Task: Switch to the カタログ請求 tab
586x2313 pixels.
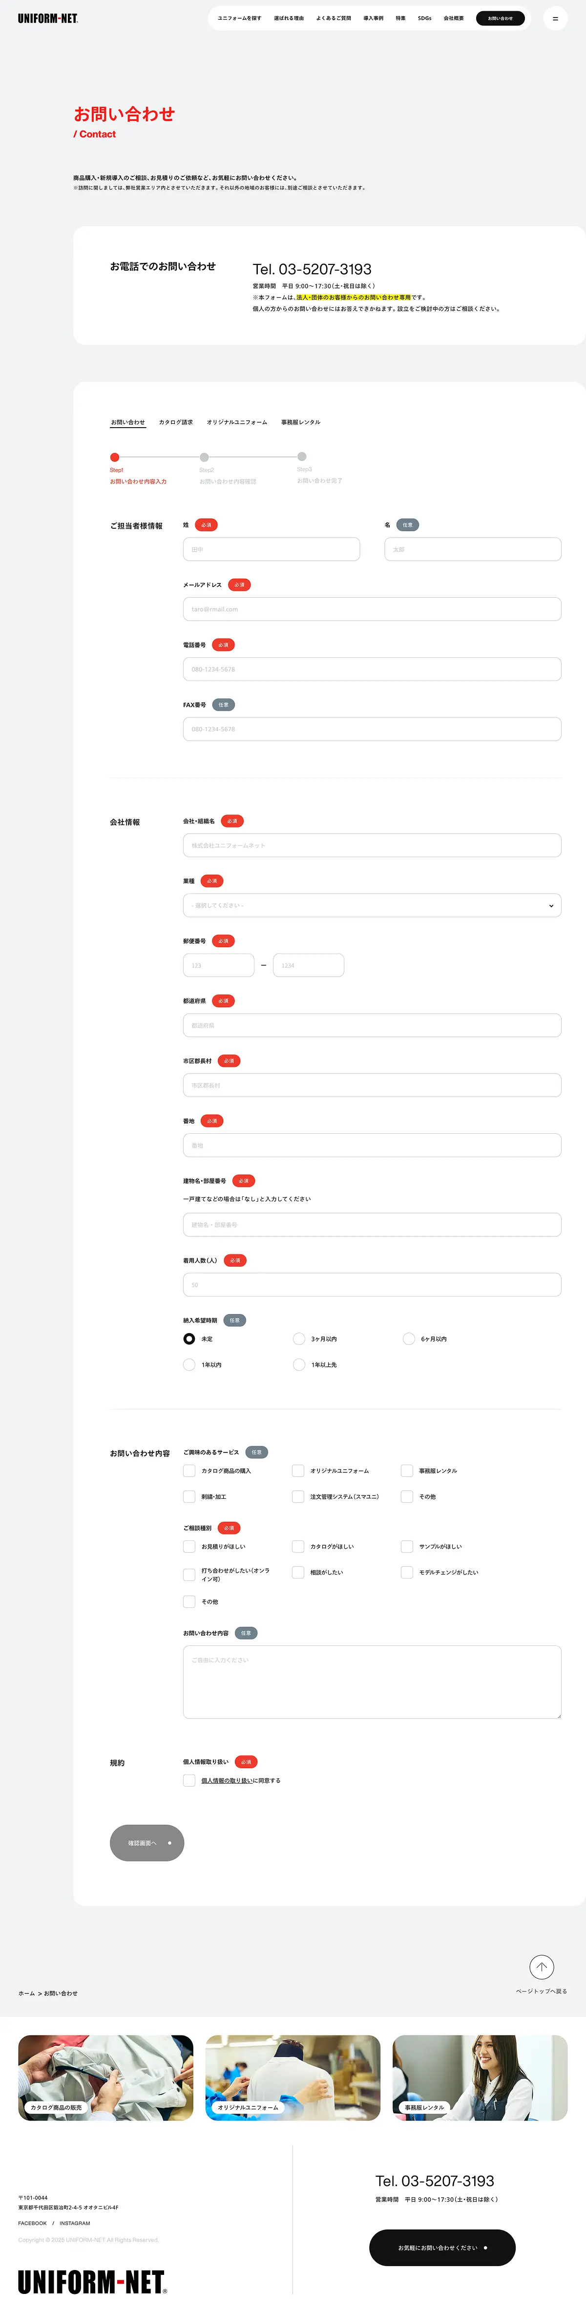Action: click(x=176, y=422)
